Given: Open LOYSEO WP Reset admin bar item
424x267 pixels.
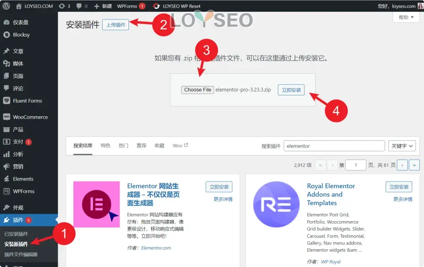Looking at the screenshot, I should click(x=176, y=6).
